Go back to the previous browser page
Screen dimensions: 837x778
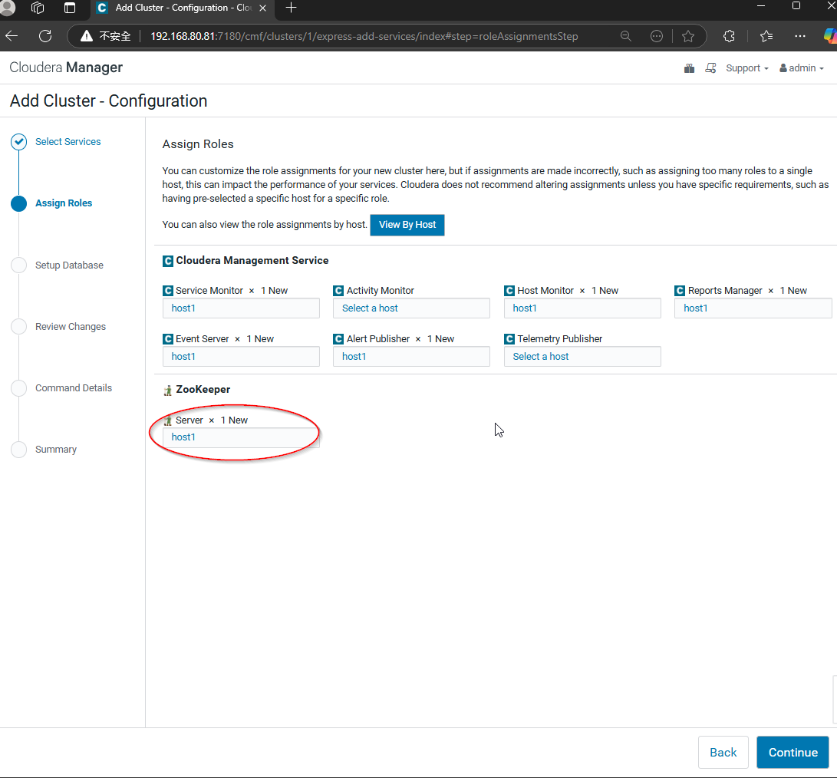point(12,36)
